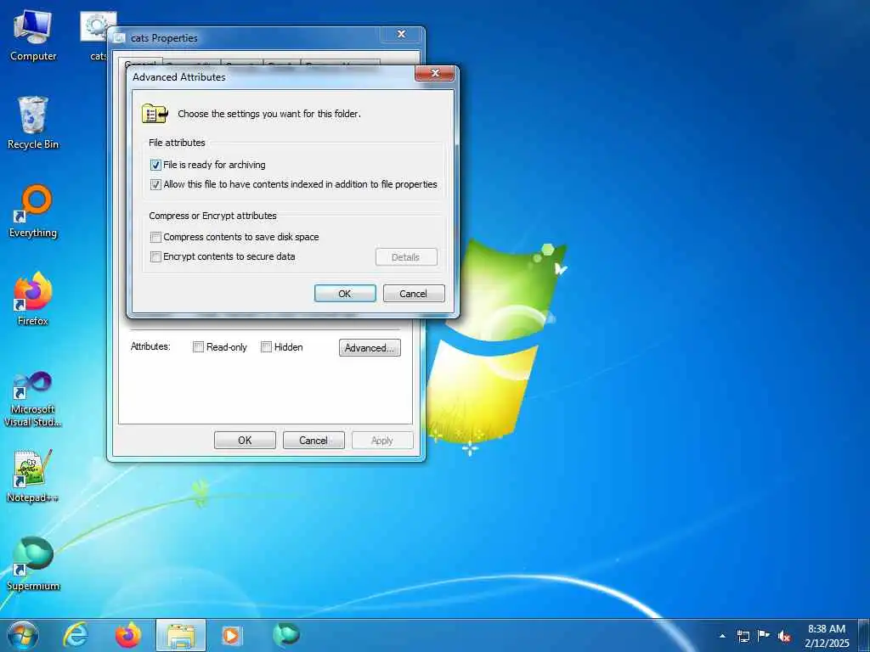
Task: Launch the Everything search shortcut
Action: tap(33, 211)
